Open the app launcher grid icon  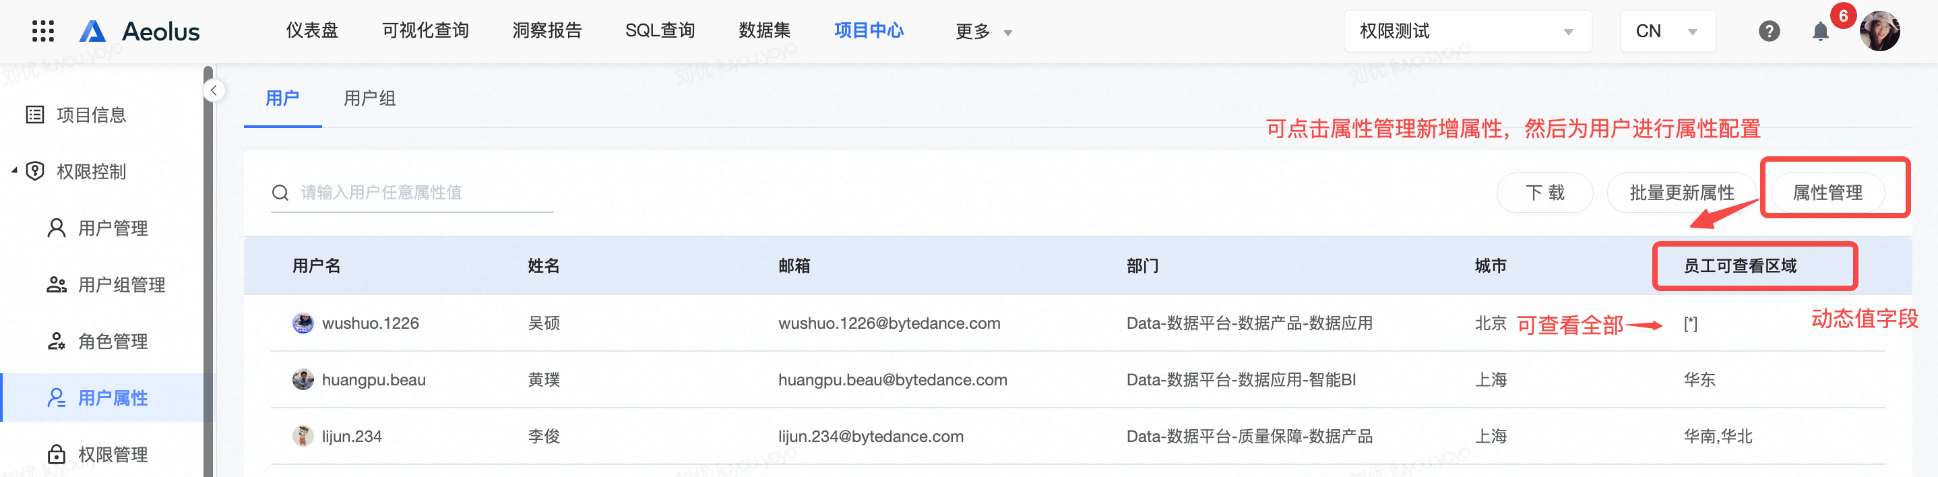pyautogui.click(x=43, y=31)
